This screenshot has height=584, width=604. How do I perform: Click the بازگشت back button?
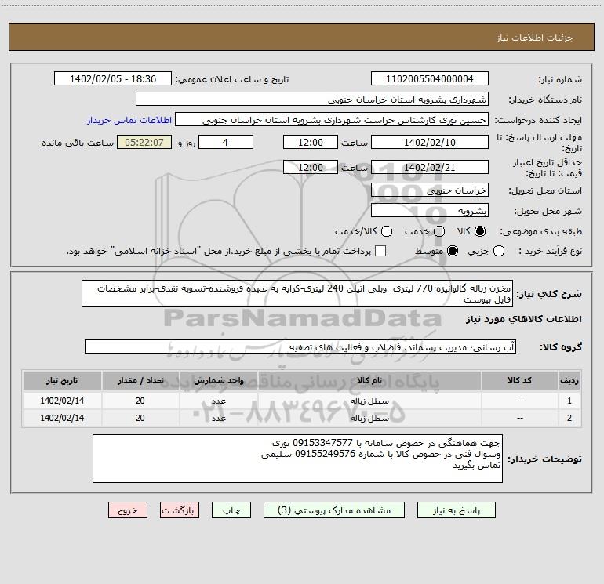click(180, 510)
